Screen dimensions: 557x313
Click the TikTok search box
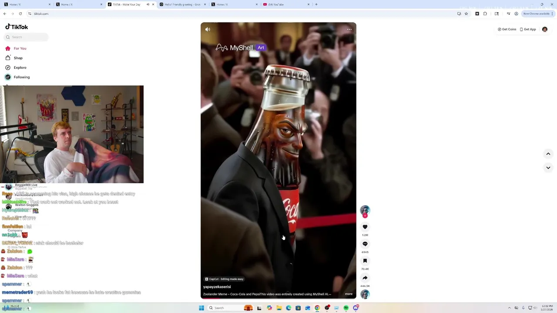pyautogui.click(x=26, y=37)
